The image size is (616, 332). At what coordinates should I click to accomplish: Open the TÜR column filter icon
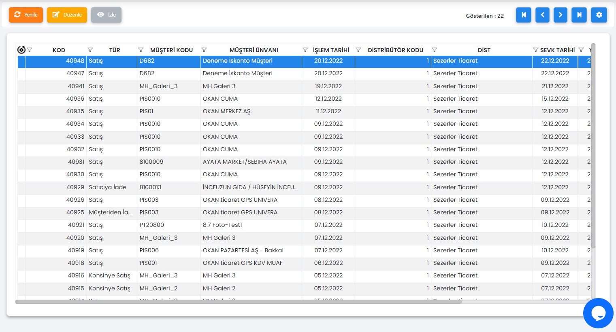point(90,50)
